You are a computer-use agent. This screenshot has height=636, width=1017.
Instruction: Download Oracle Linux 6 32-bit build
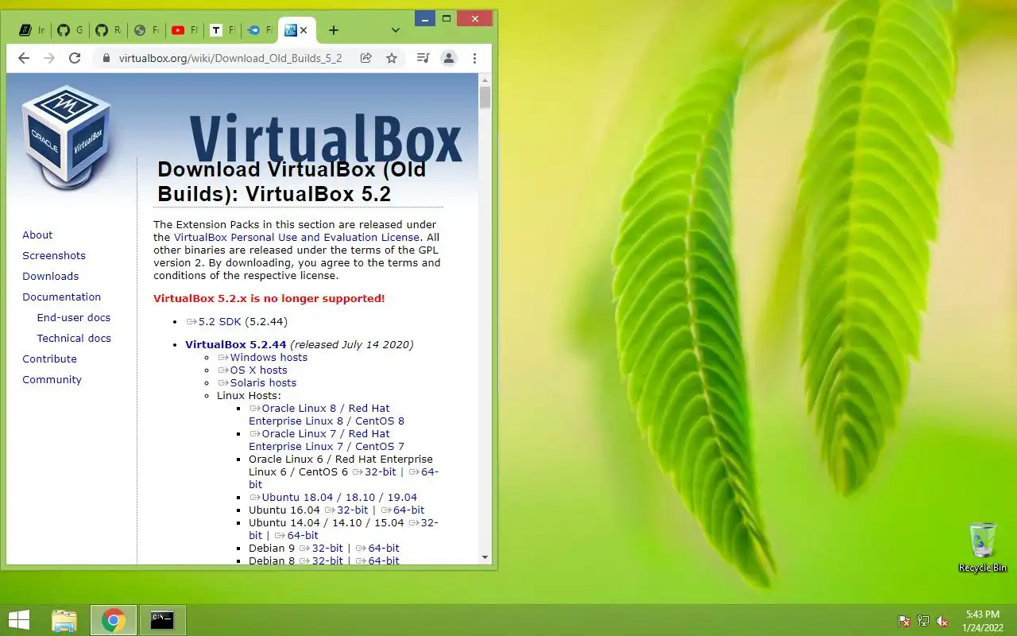(374, 472)
